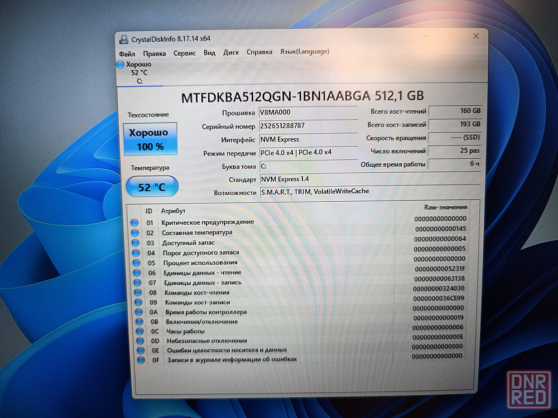The image size is (558, 418).
Task: Click the blue status orb for disk C:
Action: pyautogui.click(x=121, y=65)
